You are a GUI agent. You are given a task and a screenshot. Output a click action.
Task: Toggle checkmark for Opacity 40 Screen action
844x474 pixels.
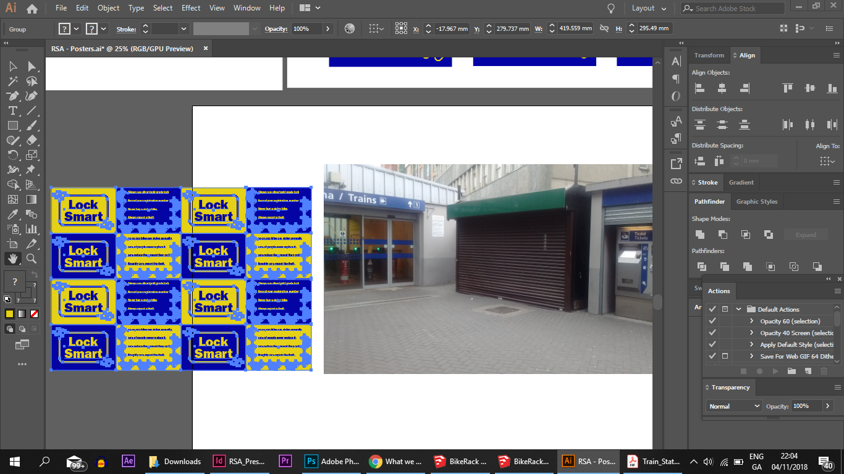[712, 333]
